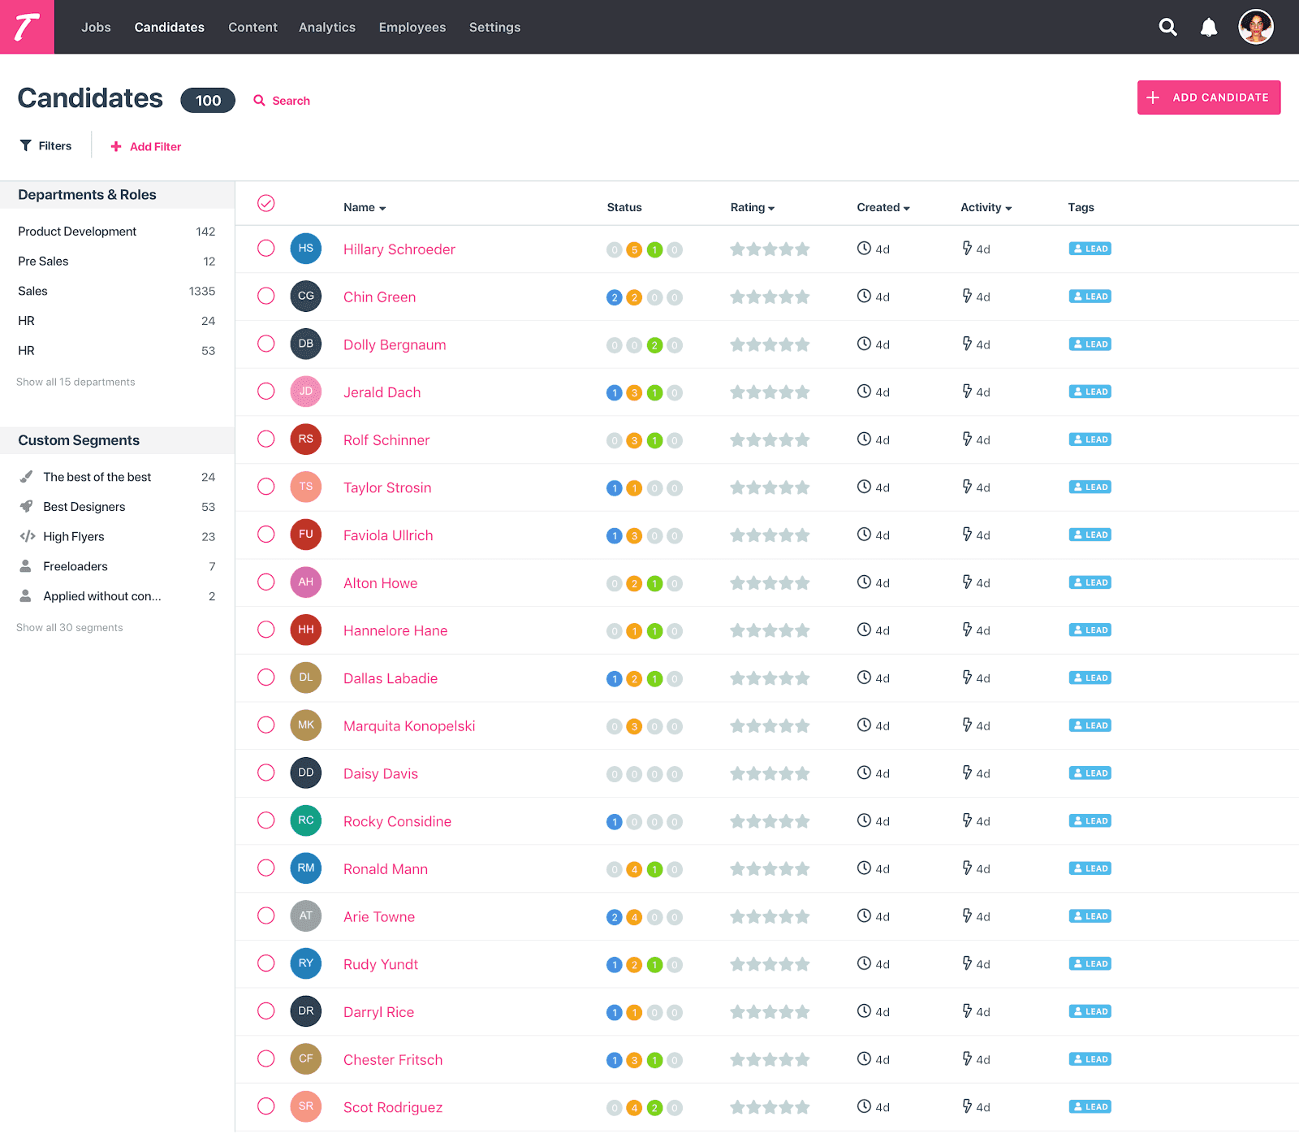Click the 100 candidates count badge
This screenshot has height=1134, width=1299.
208,101
